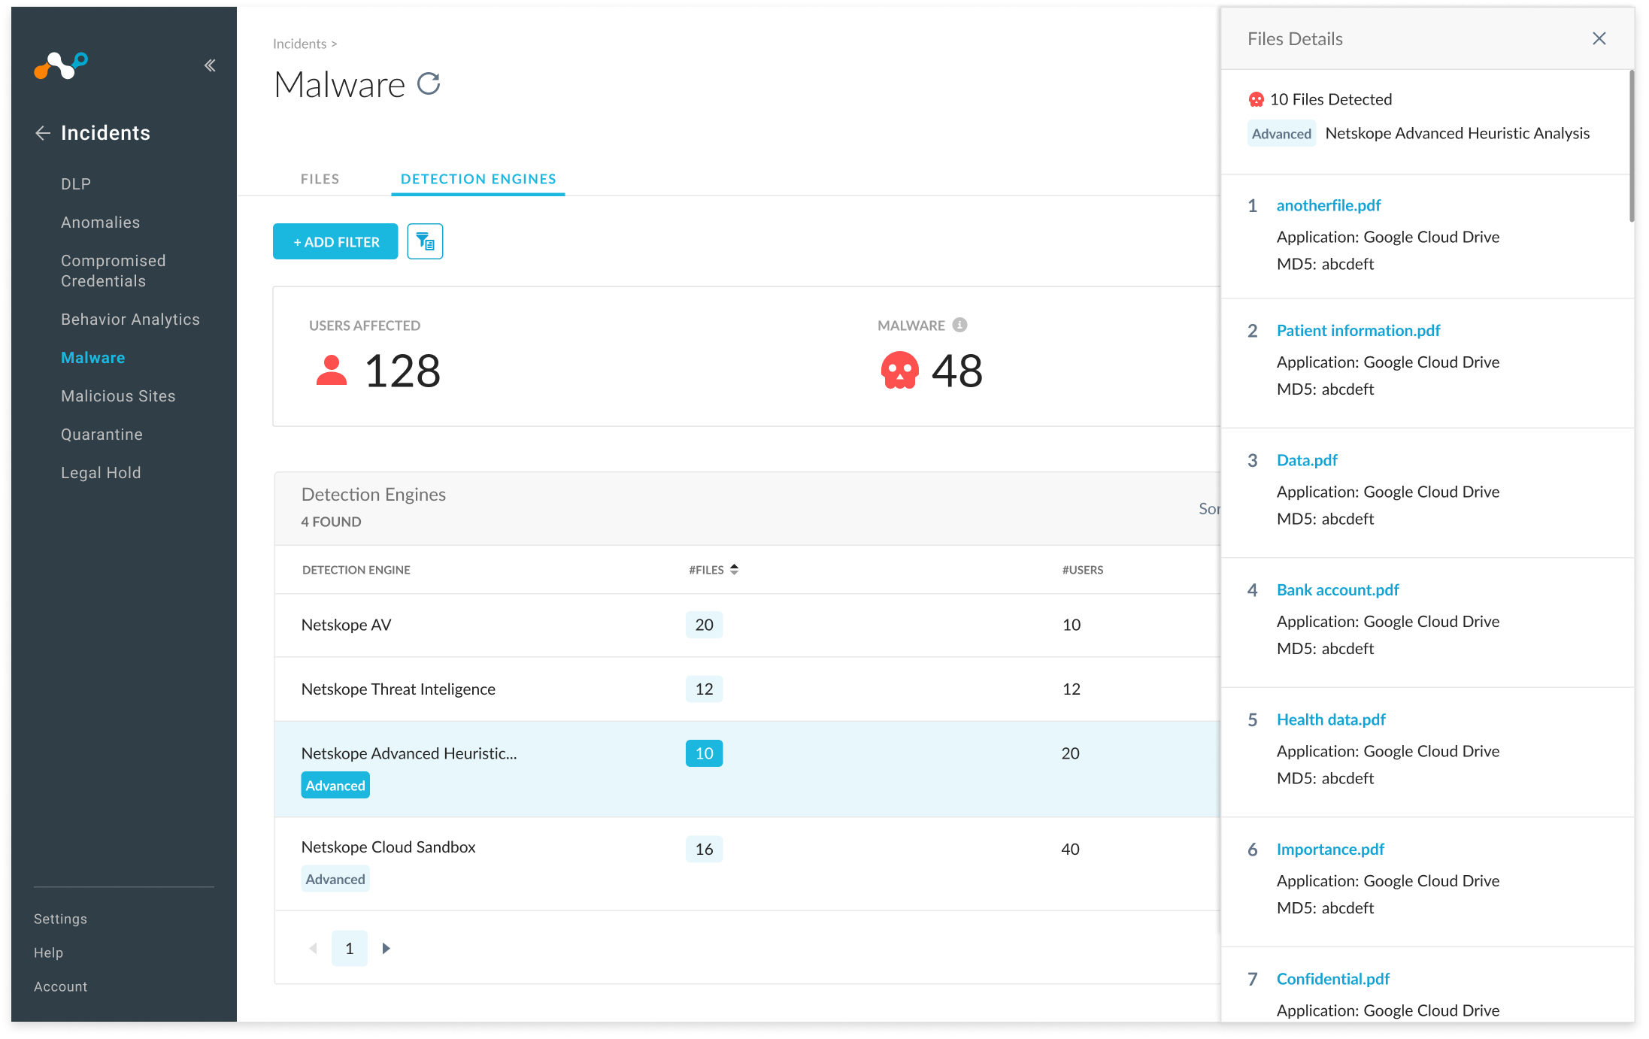Go to the next page arrow

pyautogui.click(x=386, y=948)
